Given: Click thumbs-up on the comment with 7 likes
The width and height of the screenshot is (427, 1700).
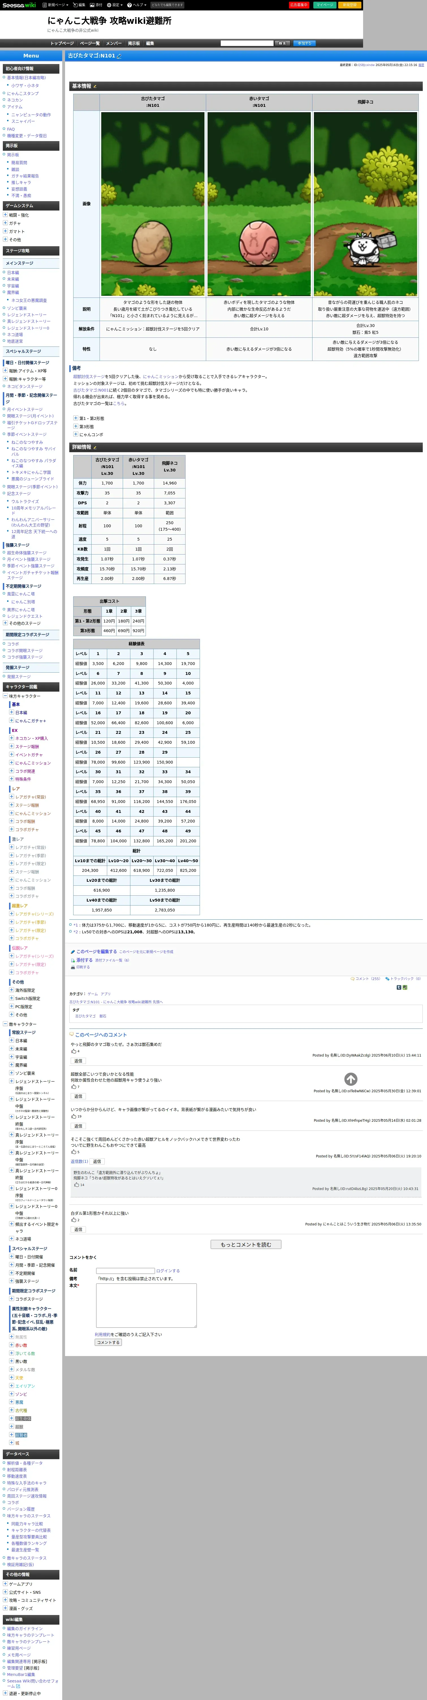Looking at the screenshot, I should (74, 1086).
